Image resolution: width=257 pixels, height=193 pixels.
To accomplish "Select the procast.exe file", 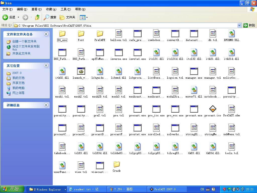I will [194, 111].
